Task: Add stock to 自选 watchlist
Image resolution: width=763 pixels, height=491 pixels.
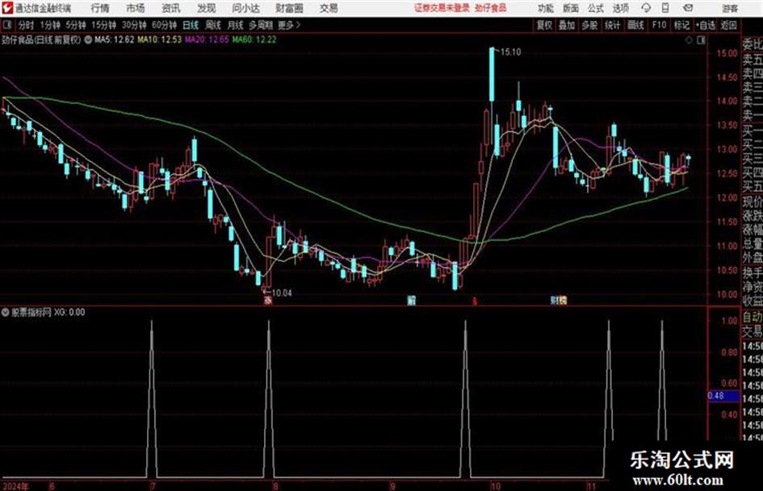Action: (x=705, y=25)
